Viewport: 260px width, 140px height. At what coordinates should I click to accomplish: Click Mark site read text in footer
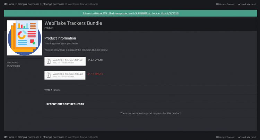[249, 137]
